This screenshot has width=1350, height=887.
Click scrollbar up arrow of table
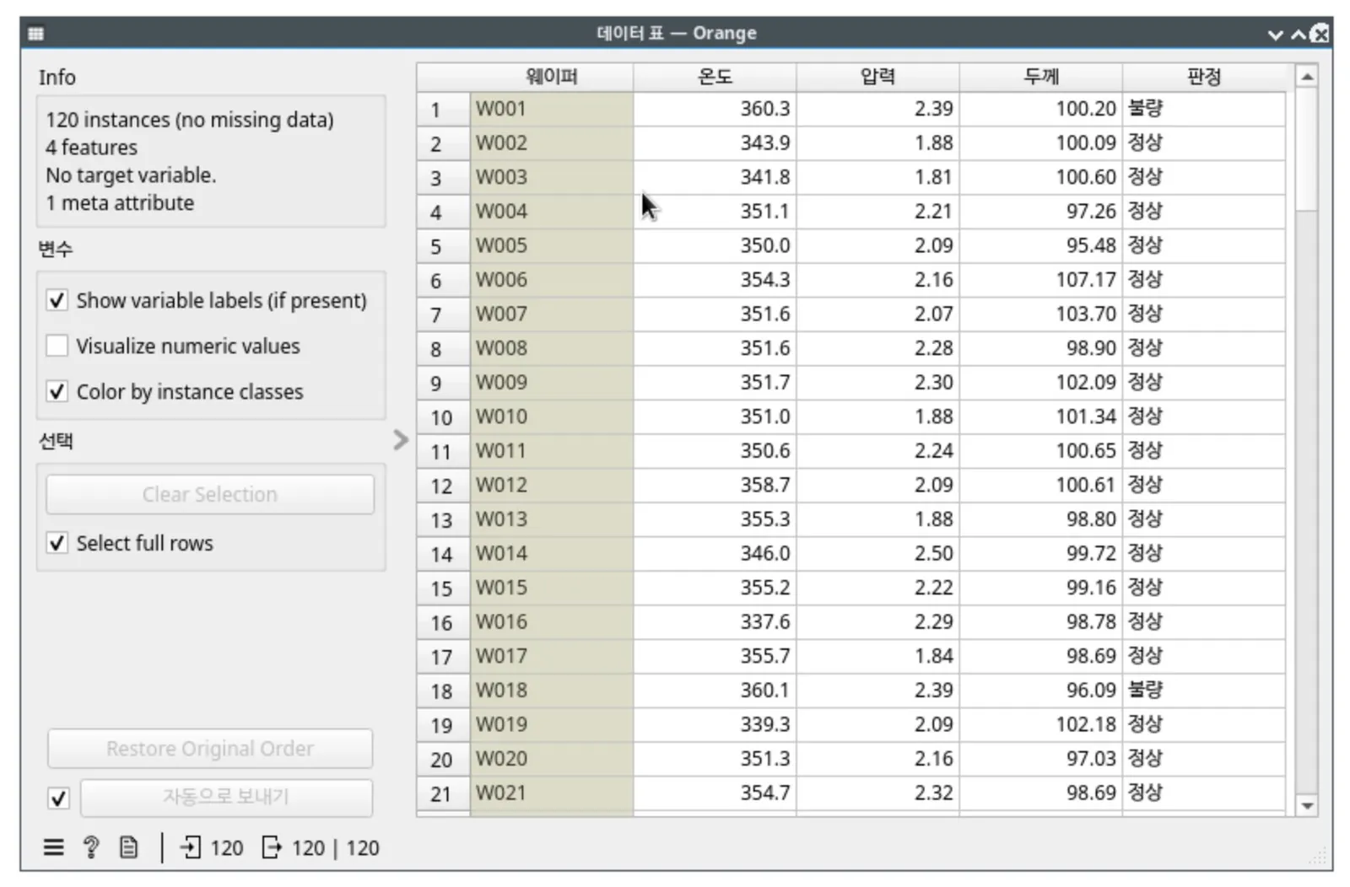click(x=1307, y=77)
